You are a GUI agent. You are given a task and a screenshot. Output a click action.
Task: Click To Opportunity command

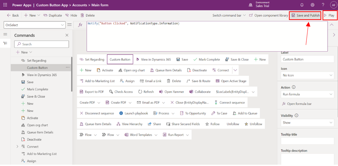pos(193,113)
